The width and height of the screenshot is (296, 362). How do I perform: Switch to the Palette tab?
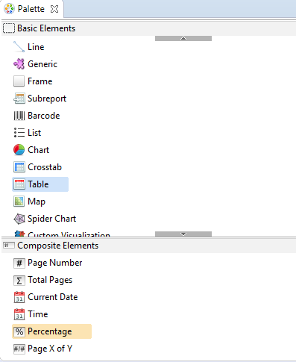click(x=31, y=9)
